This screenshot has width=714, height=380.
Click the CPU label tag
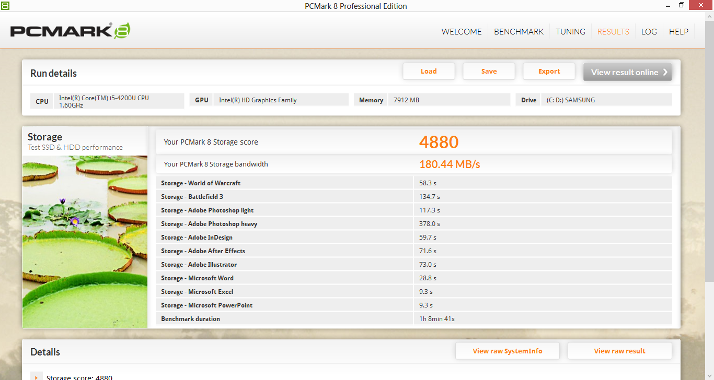(x=42, y=101)
